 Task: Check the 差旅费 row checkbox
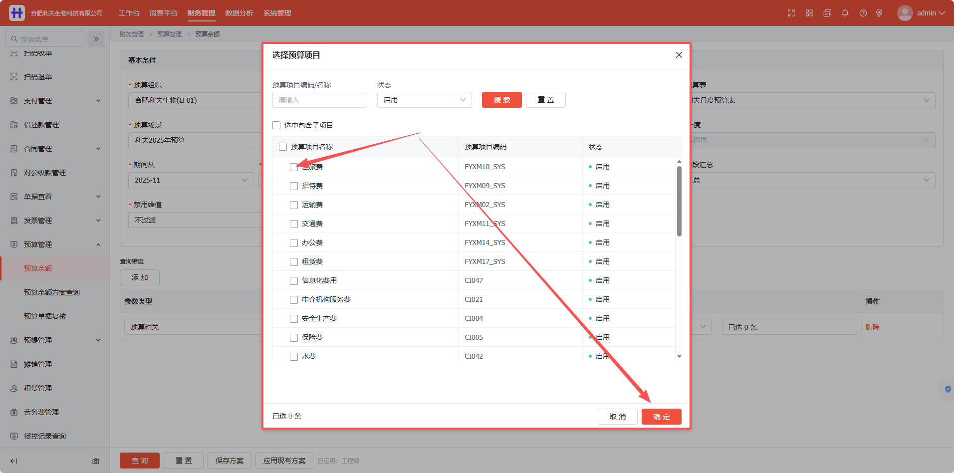(x=294, y=167)
